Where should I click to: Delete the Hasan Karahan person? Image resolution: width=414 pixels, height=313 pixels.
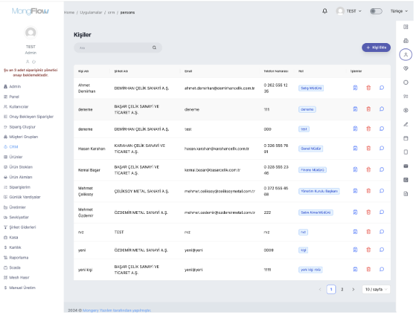point(368,148)
